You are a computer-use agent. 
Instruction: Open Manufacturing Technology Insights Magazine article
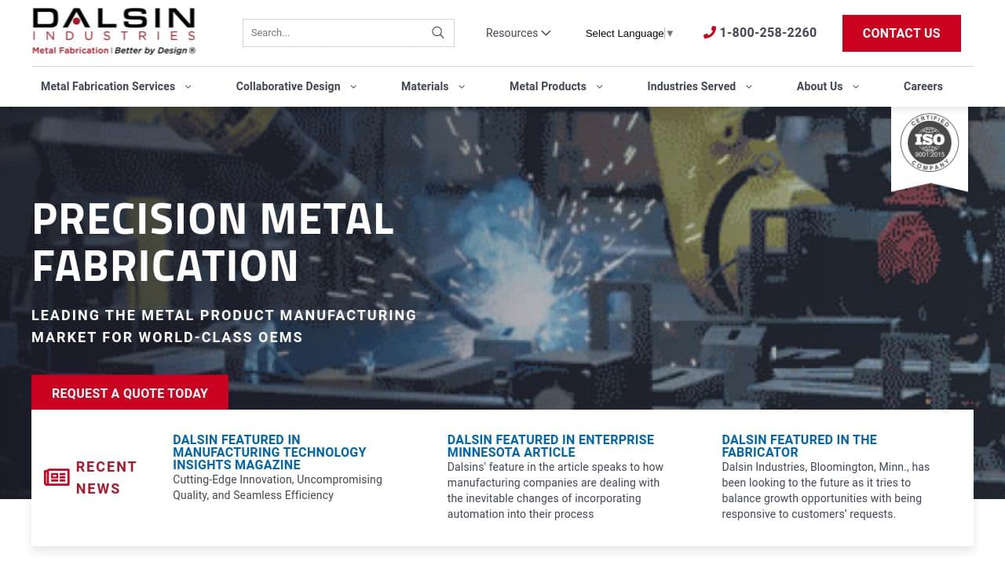click(x=269, y=452)
